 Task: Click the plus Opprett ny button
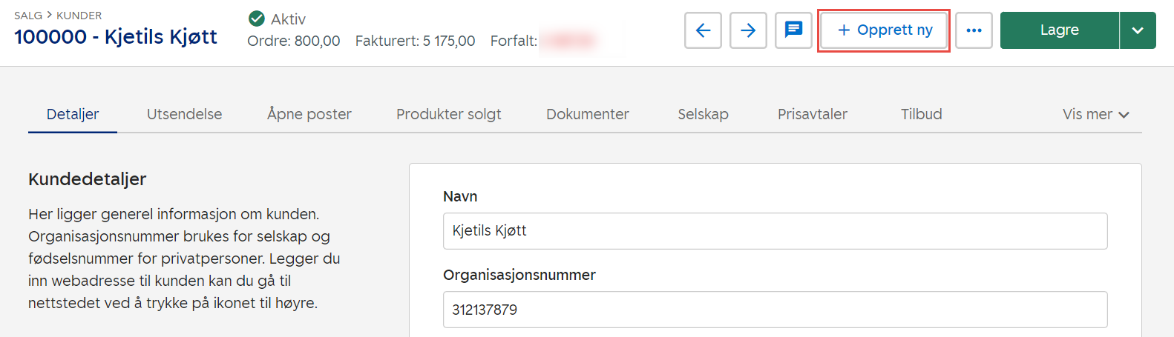(x=884, y=30)
